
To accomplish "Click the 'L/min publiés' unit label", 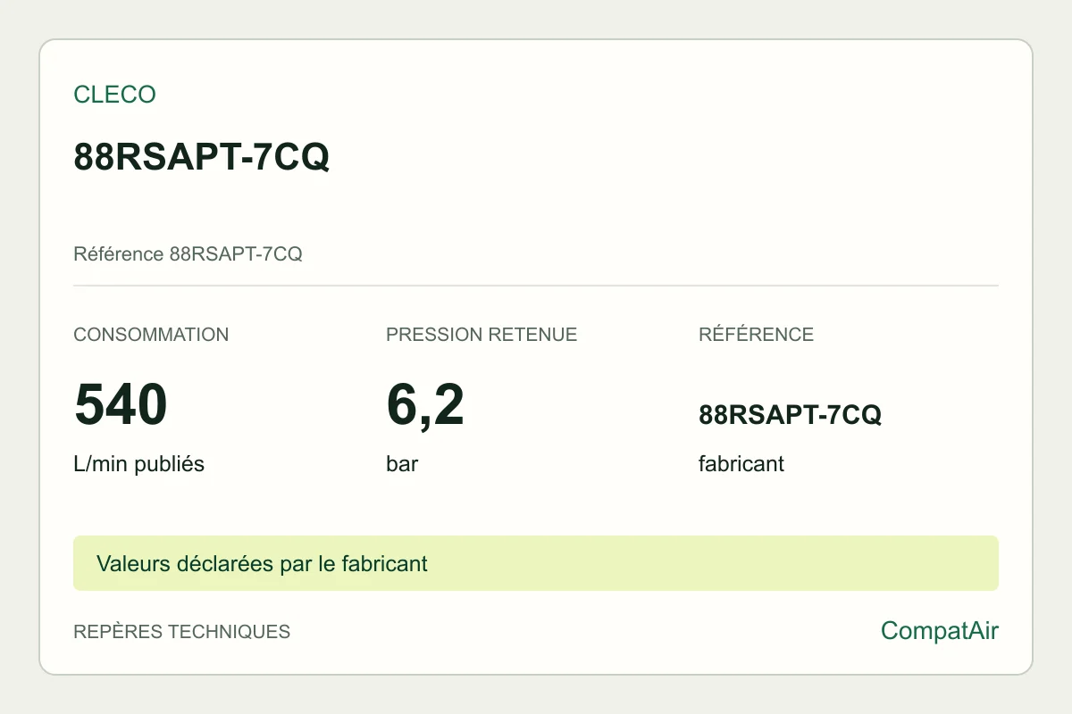I will pyautogui.click(x=138, y=465).
